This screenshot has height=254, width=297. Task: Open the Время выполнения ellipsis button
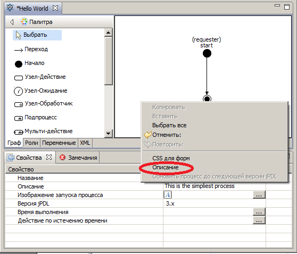(259, 212)
